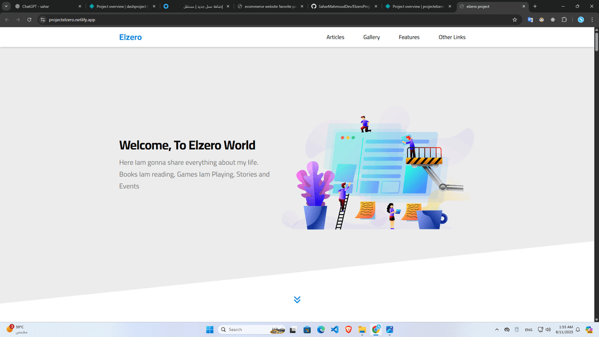Open the browser Extensions puzzle icon
This screenshot has height=337, width=599.
click(564, 19)
